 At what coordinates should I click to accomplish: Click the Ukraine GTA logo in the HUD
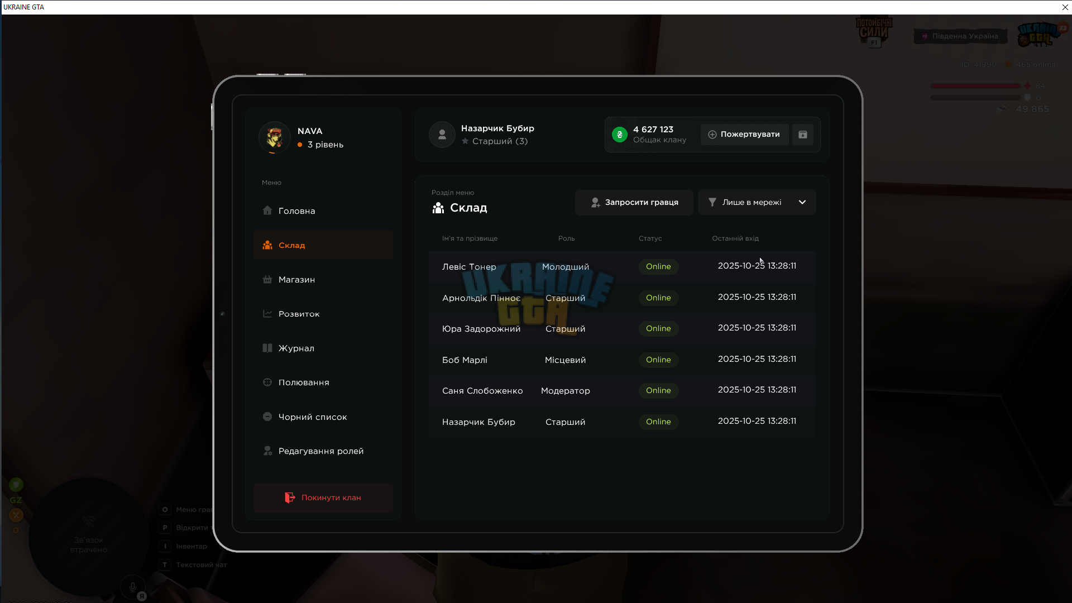pos(1040,35)
